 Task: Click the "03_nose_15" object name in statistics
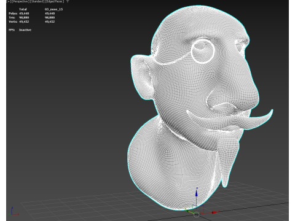pos(53,9)
